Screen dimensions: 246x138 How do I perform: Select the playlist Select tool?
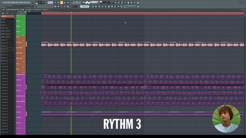click(x=19, y=10)
